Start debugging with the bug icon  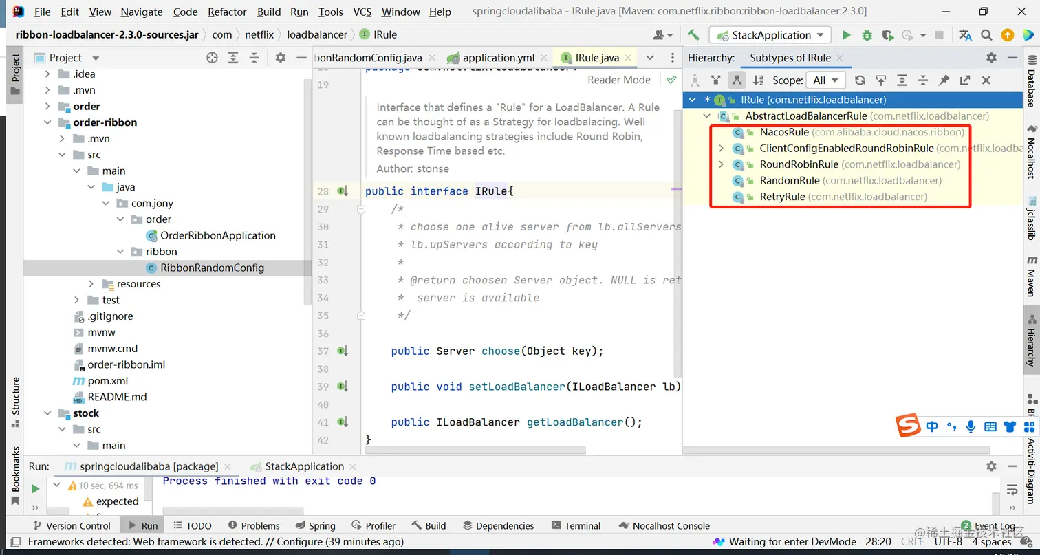[x=867, y=35]
